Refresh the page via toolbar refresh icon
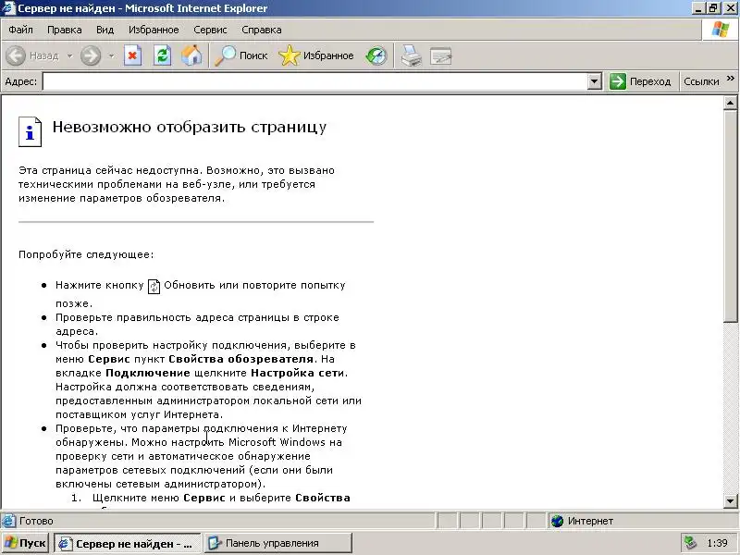The width and height of the screenshot is (740, 555). [162, 55]
